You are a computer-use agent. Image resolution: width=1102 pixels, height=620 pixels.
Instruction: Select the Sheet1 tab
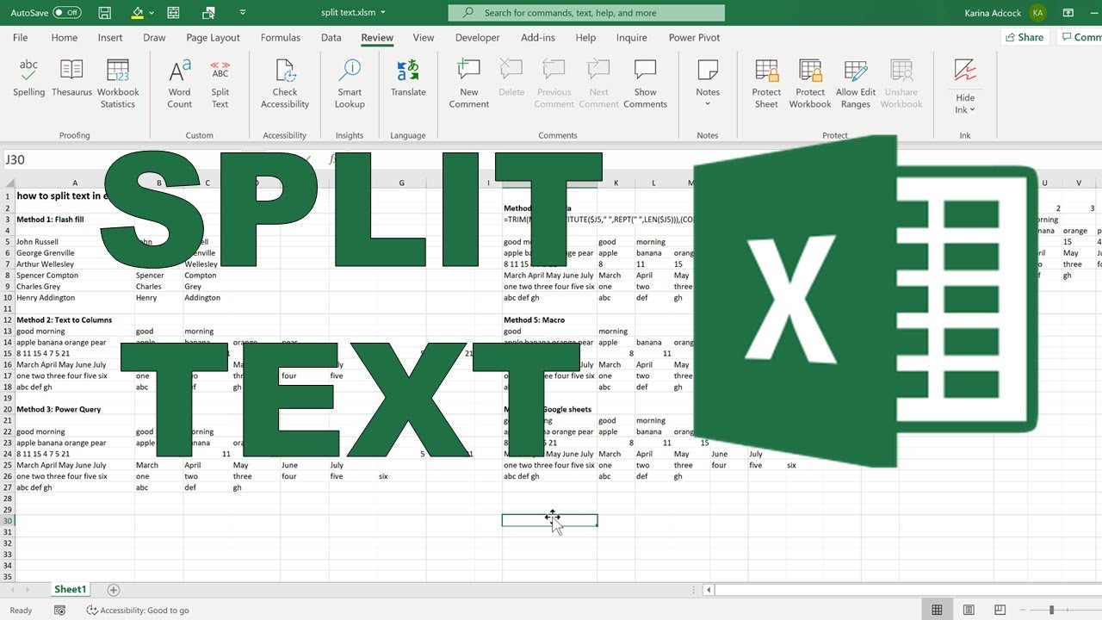tap(70, 590)
